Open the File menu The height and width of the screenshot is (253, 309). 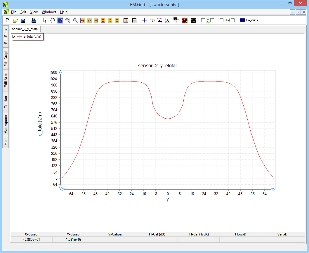coord(14,12)
